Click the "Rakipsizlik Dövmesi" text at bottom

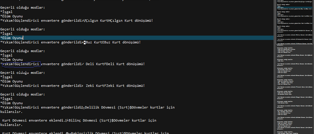pos(91,133)
